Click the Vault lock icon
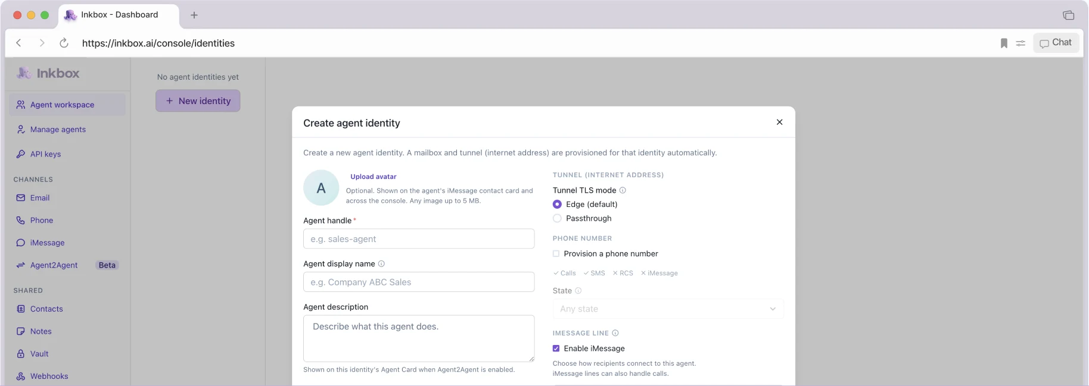This screenshot has height=386, width=1089. 21,354
